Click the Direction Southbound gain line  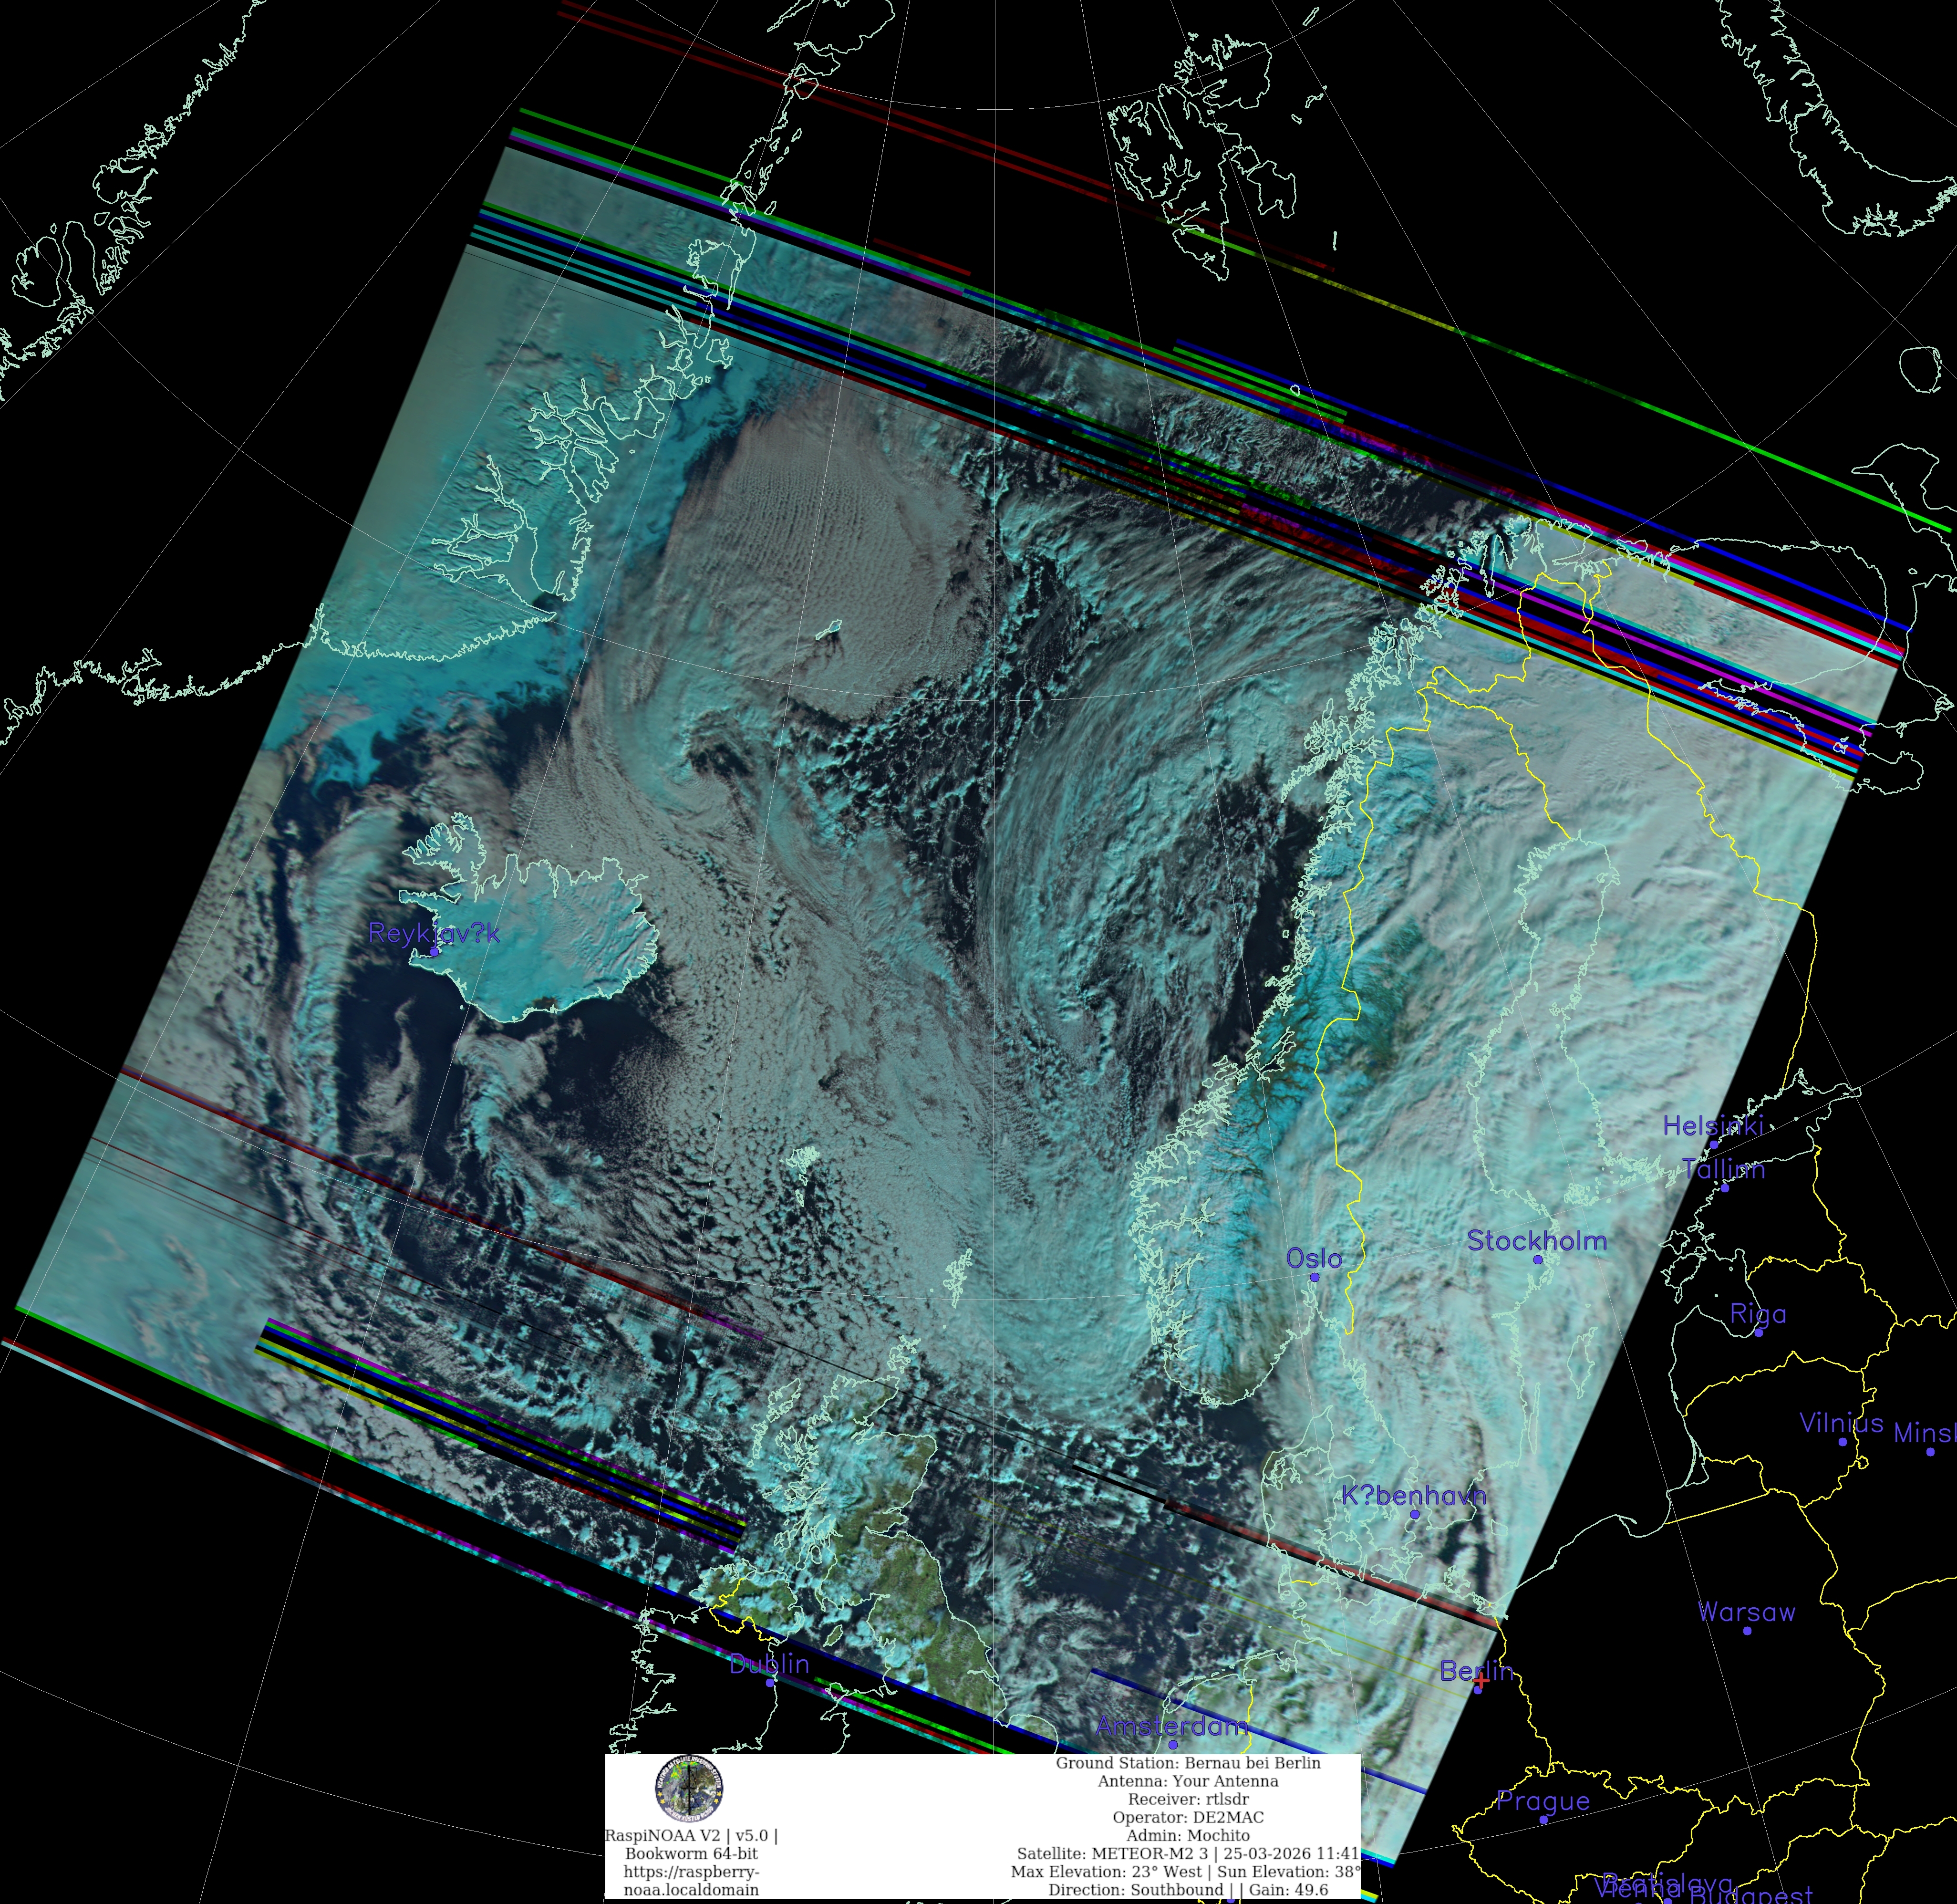[1188, 1889]
